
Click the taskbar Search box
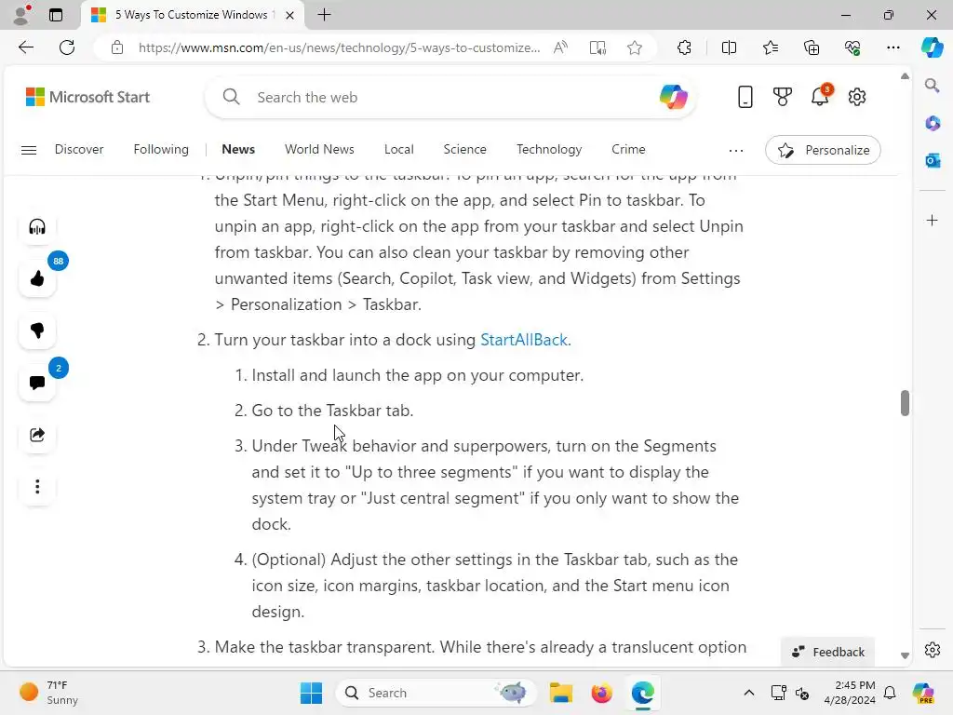point(436,693)
